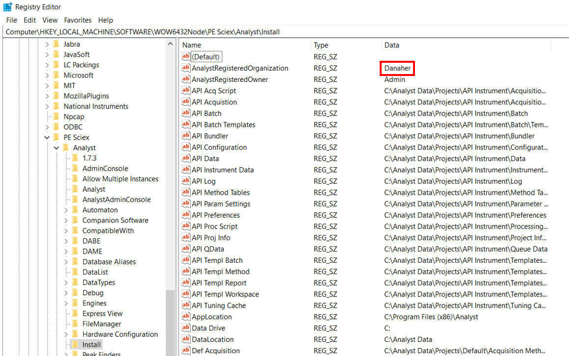This screenshot has height=356, width=569.
Task: Click the string value icon beside DataLocation
Action: (x=186, y=338)
